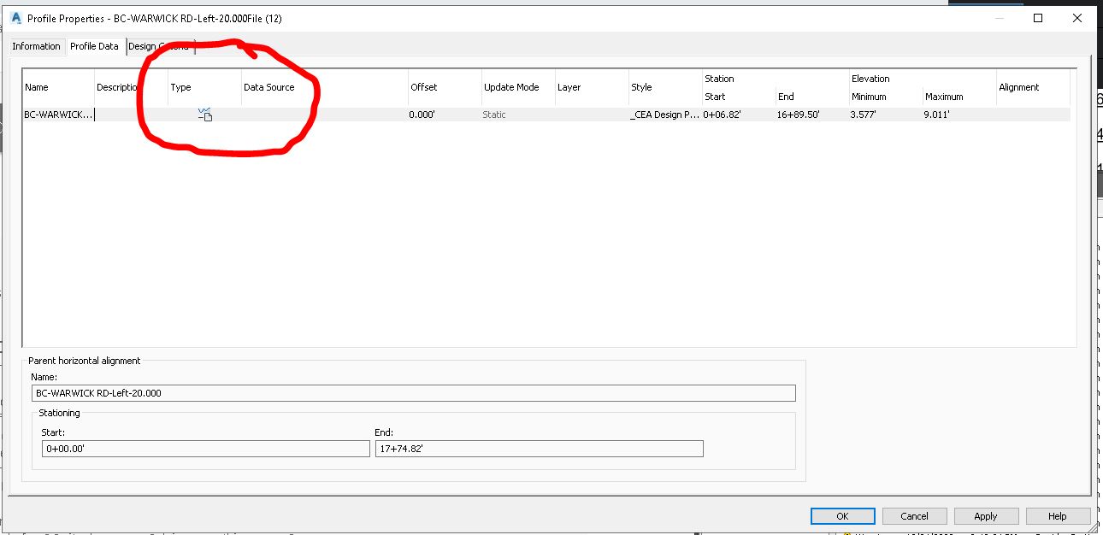Click the Data Source column header

pyautogui.click(x=270, y=86)
